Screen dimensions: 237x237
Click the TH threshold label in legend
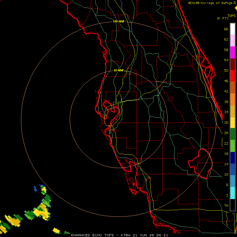click(226, 205)
